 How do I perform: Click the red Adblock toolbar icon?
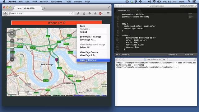[x=100, y=13]
